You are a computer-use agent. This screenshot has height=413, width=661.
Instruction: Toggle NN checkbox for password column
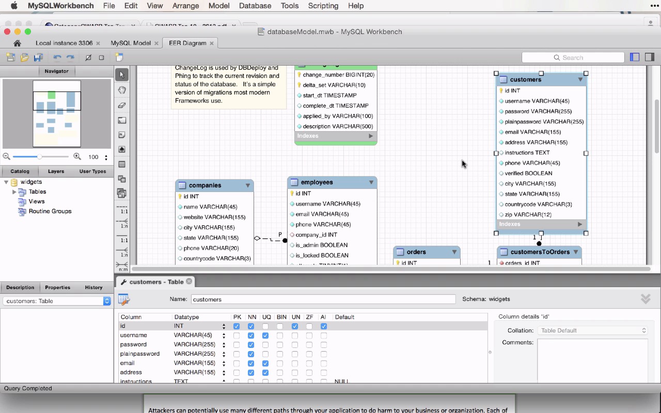251,345
